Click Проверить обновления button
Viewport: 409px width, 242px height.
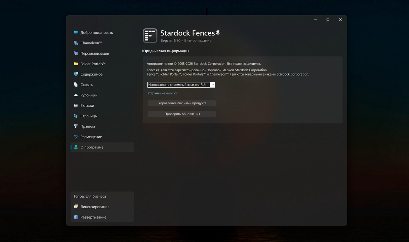[182, 114]
